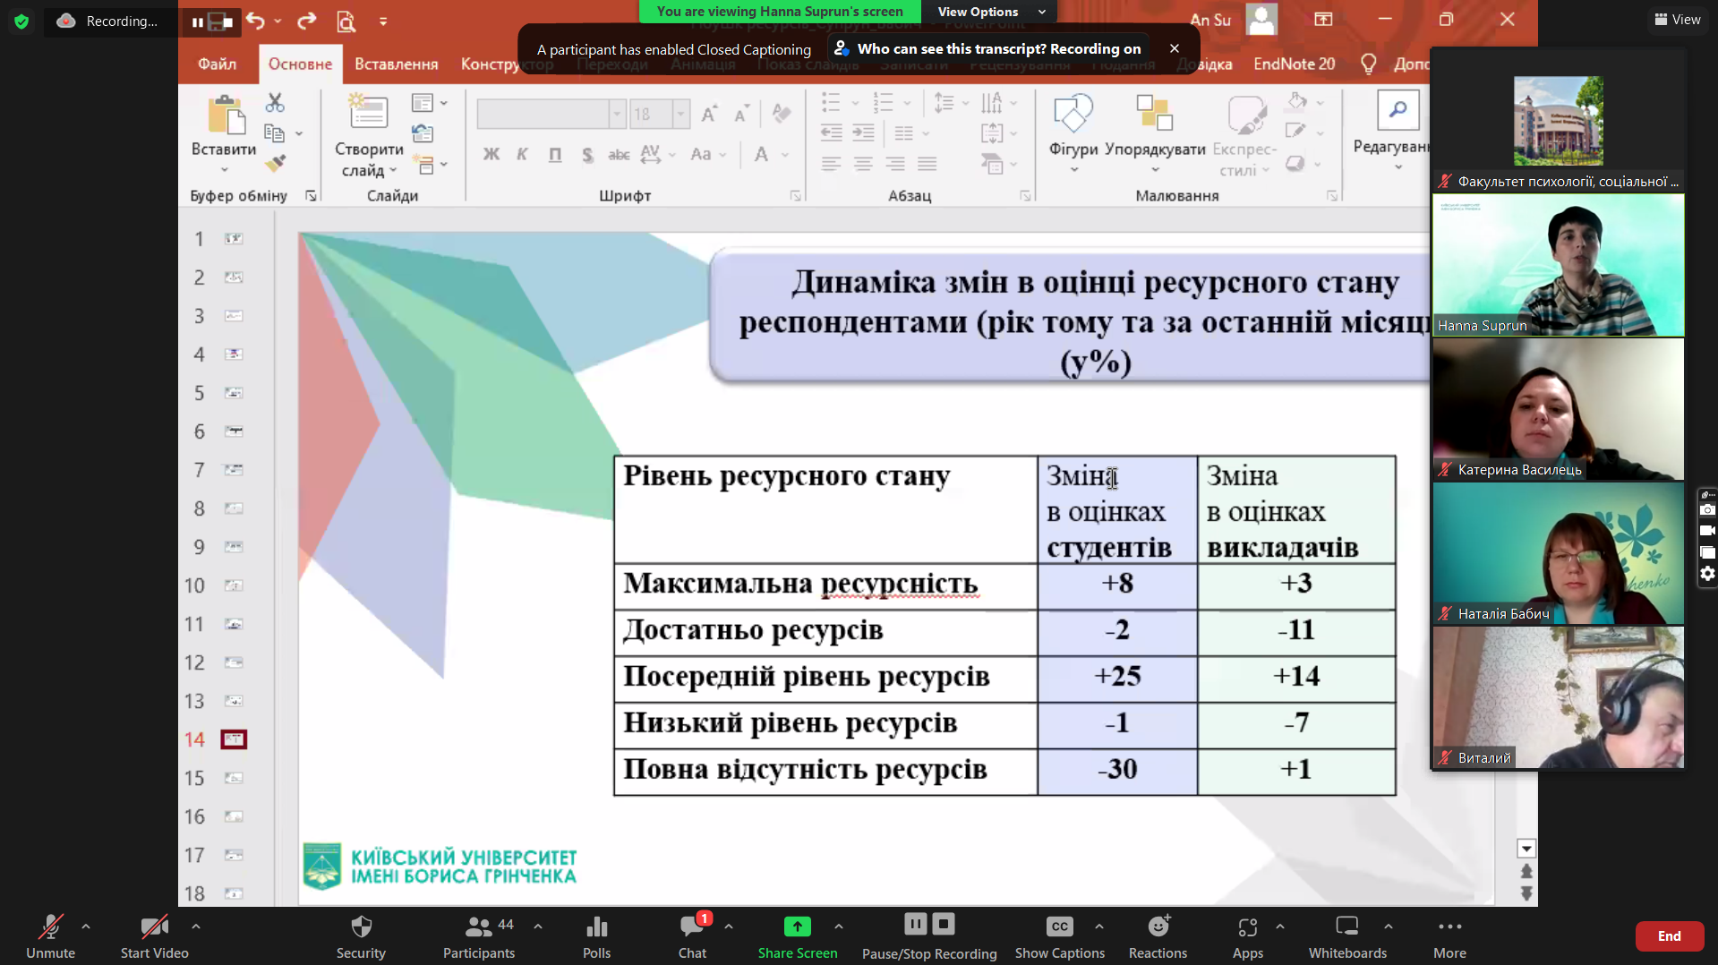Expand the View Options dropdown

tap(990, 12)
